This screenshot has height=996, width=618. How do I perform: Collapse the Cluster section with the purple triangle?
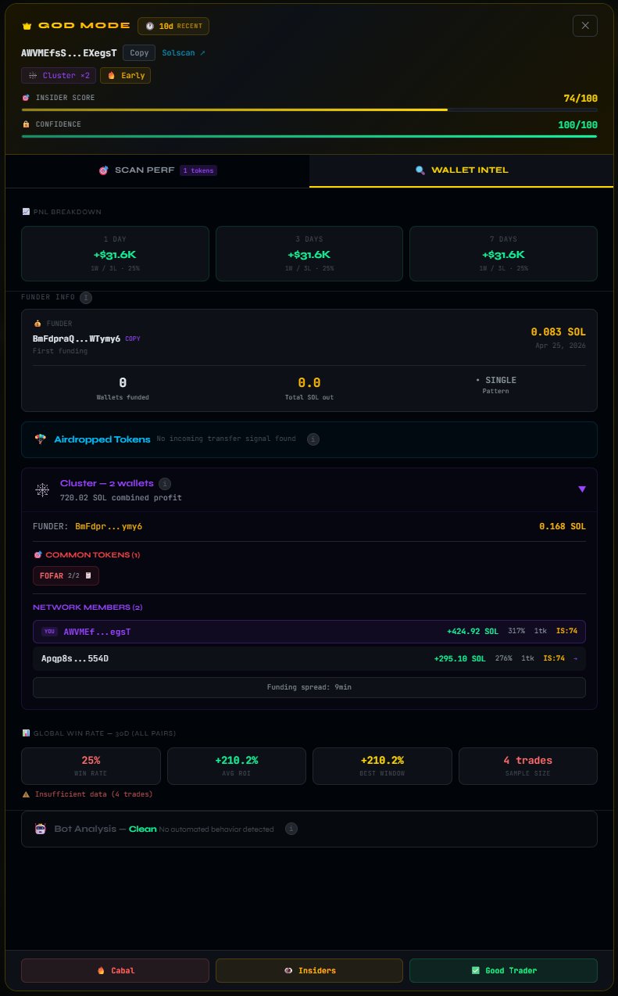(581, 489)
